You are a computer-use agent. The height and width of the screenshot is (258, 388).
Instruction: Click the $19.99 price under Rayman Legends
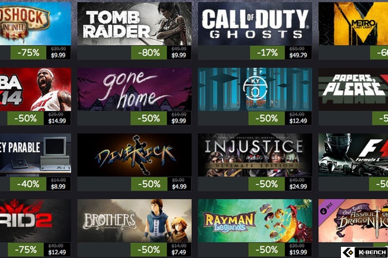[298, 252]
